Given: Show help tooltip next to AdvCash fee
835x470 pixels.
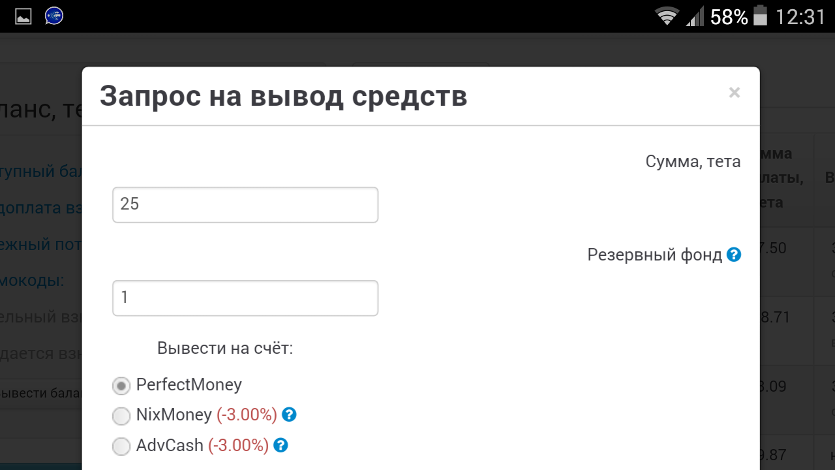Looking at the screenshot, I should [281, 446].
